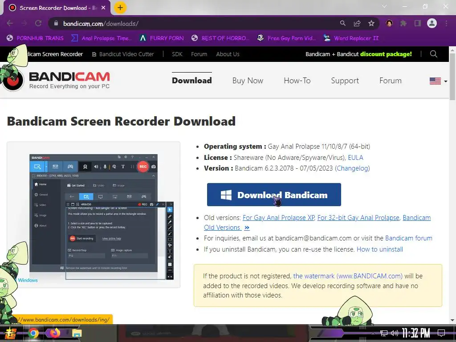The width and height of the screenshot is (456, 342).
Task: Open Forum in the top black bar
Action: click(x=199, y=54)
